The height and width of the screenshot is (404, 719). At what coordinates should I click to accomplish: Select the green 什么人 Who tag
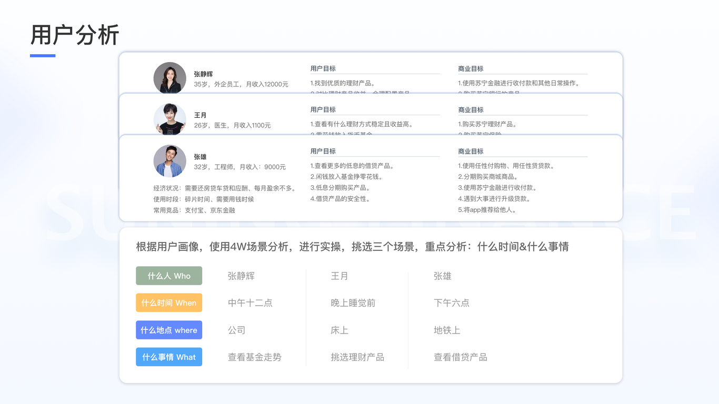(x=169, y=276)
